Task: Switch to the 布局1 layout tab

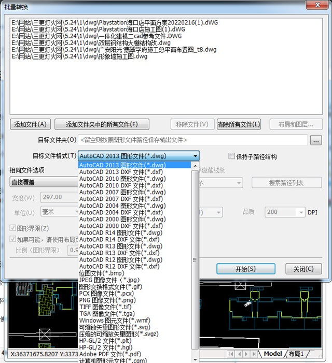Action: (x=296, y=354)
